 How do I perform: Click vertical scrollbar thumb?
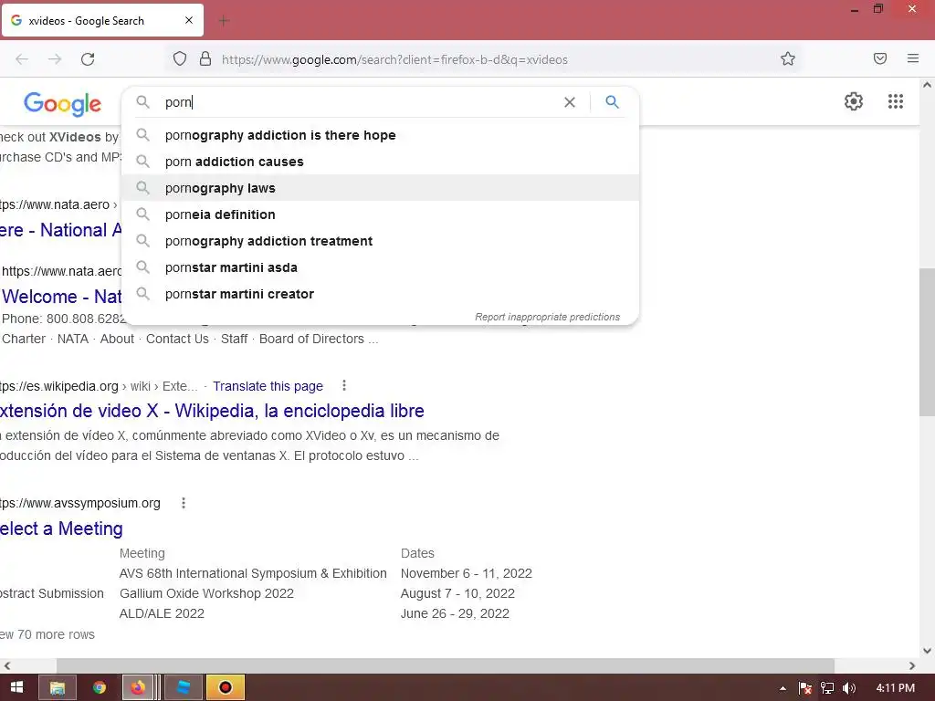927,343
